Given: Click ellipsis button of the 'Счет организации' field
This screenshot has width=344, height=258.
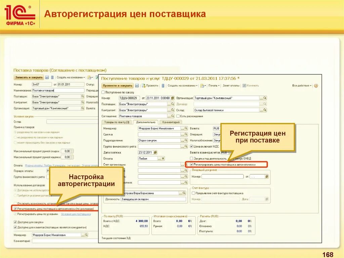Looking at the screenshot, I should (182, 164).
